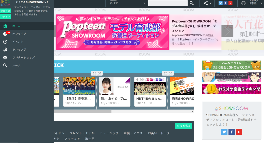Click the magnifier icon beside the search field
This screenshot has width=264, height=143.
(192, 3)
